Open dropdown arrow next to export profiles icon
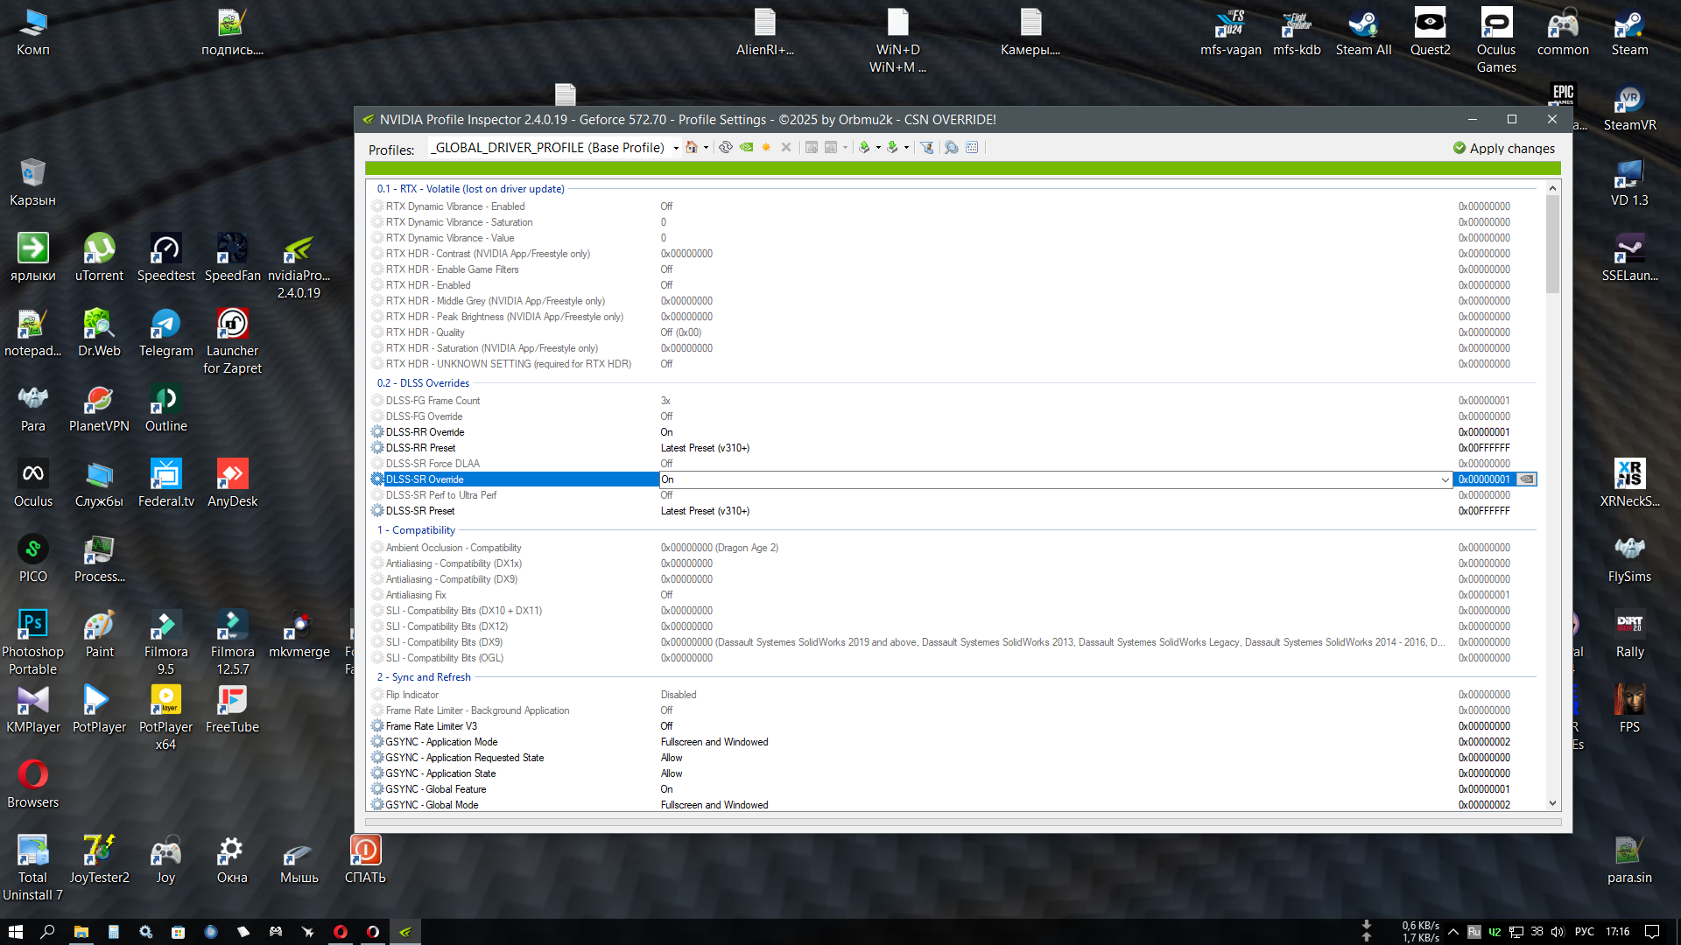 point(878,148)
